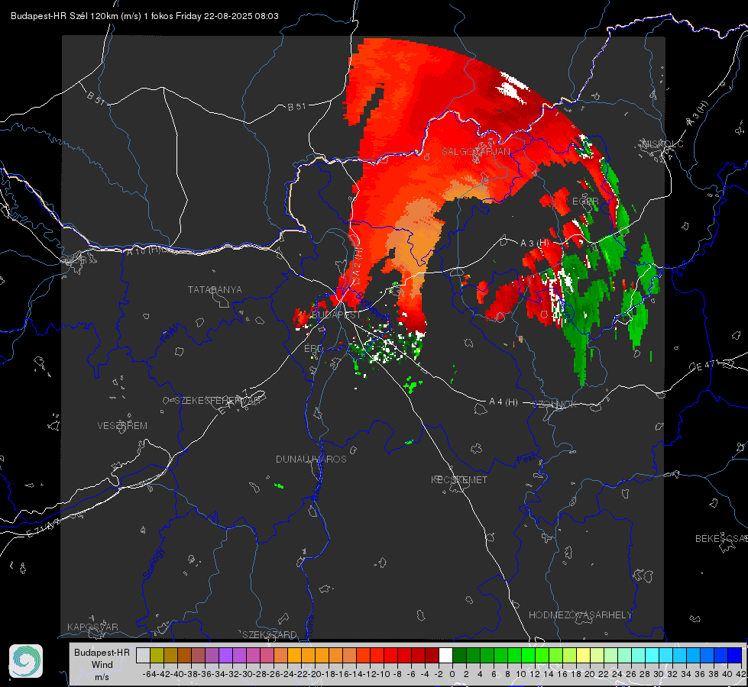Click the TATABANYA city label
Screen dimensions: 748x687
click(215, 290)
